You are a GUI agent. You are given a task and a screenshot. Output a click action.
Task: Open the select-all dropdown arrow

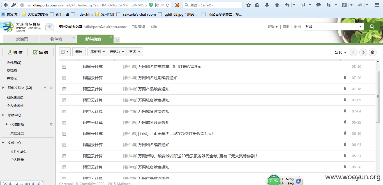tap(67, 52)
